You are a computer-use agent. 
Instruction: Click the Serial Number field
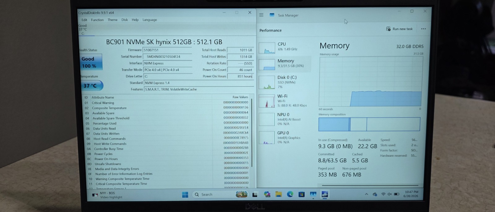(167, 57)
